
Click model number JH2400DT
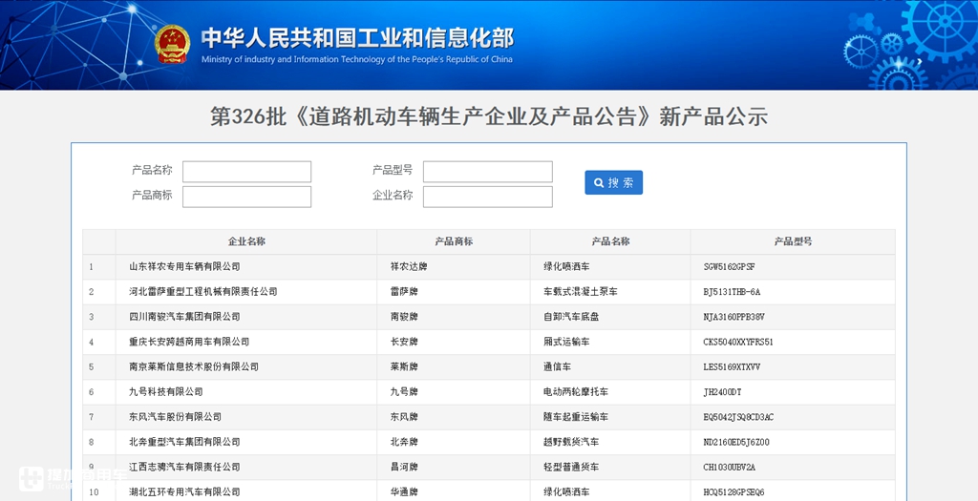(723, 392)
